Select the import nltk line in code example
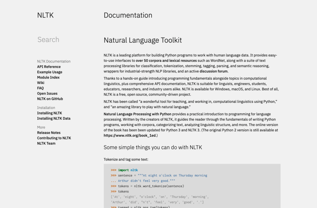 click(x=127, y=170)
